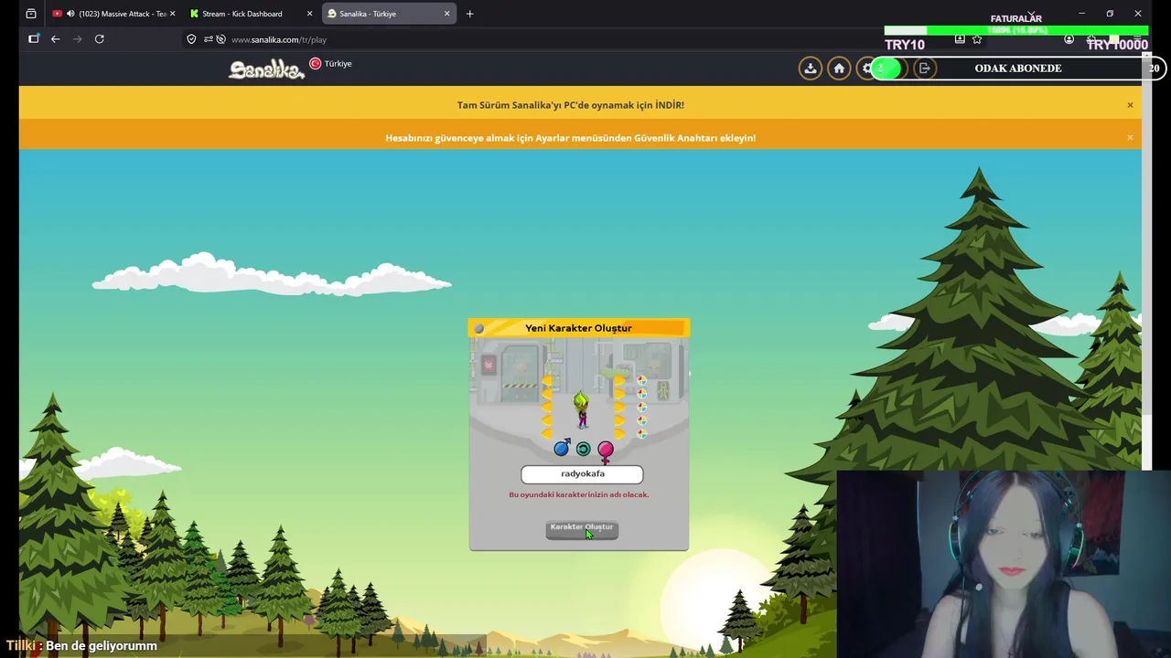Screen dimensions: 1171x658
Task: Select the blue male gender symbol
Action: [x=562, y=448]
